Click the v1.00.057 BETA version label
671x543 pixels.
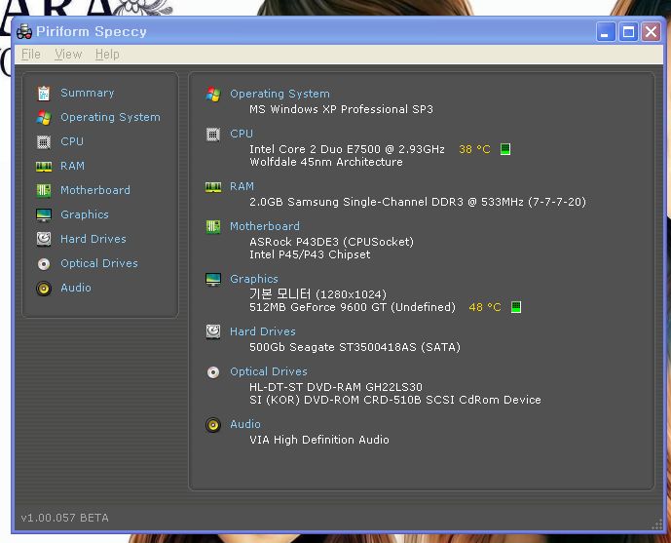click(64, 518)
